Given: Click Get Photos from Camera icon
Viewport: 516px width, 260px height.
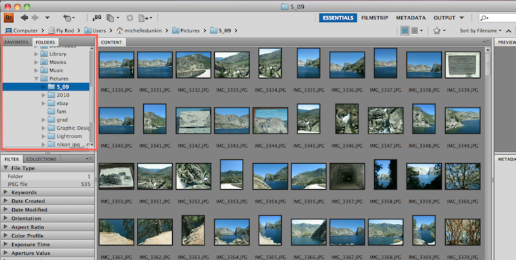Looking at the screenshot, I should point(97,17).
